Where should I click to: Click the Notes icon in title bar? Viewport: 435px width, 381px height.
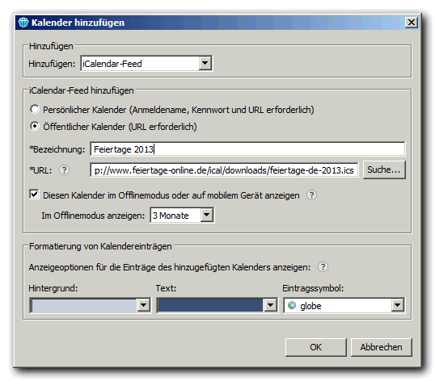point(23,22)
